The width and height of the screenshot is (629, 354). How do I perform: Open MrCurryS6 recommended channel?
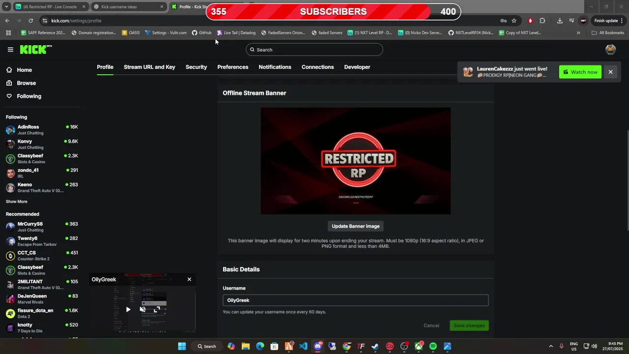(x=42, y=227)
